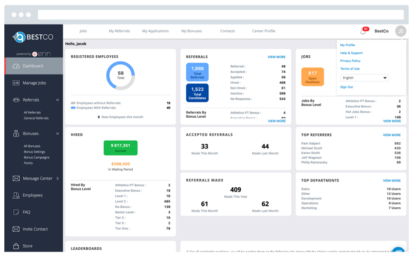This screenshot has width=413, height=257.
Task: Click the BestCo logo icon
Action: coord(19,37)
